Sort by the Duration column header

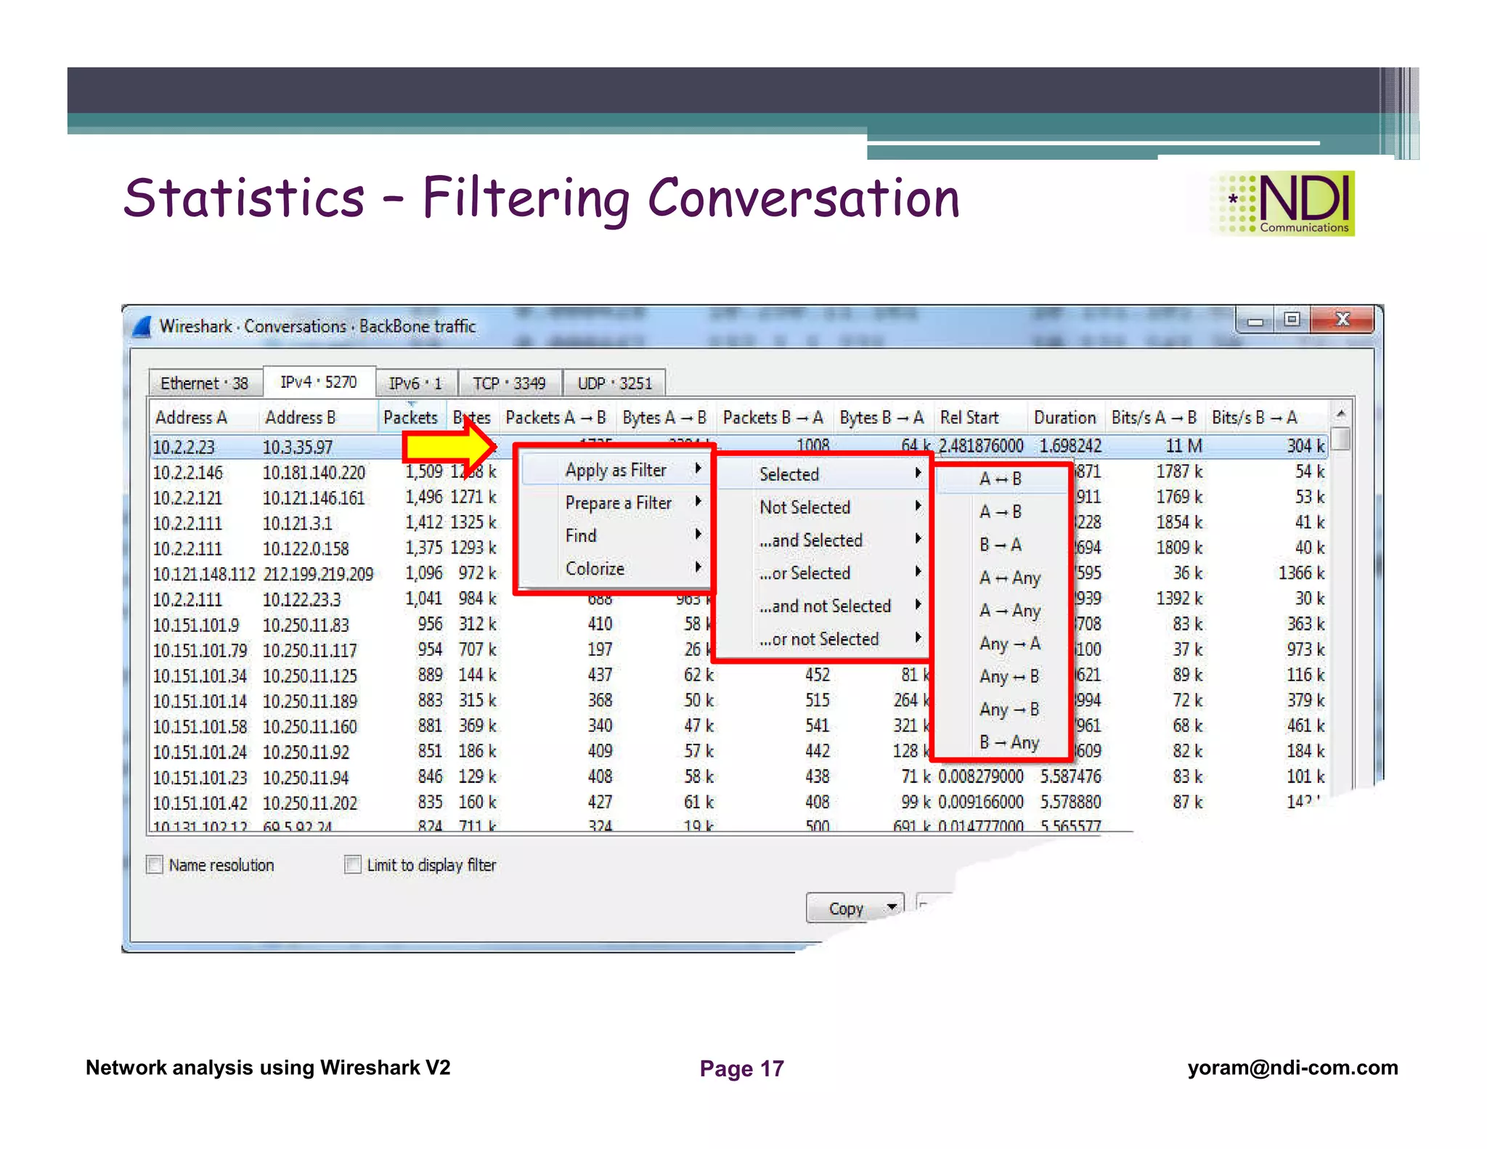1065,418
